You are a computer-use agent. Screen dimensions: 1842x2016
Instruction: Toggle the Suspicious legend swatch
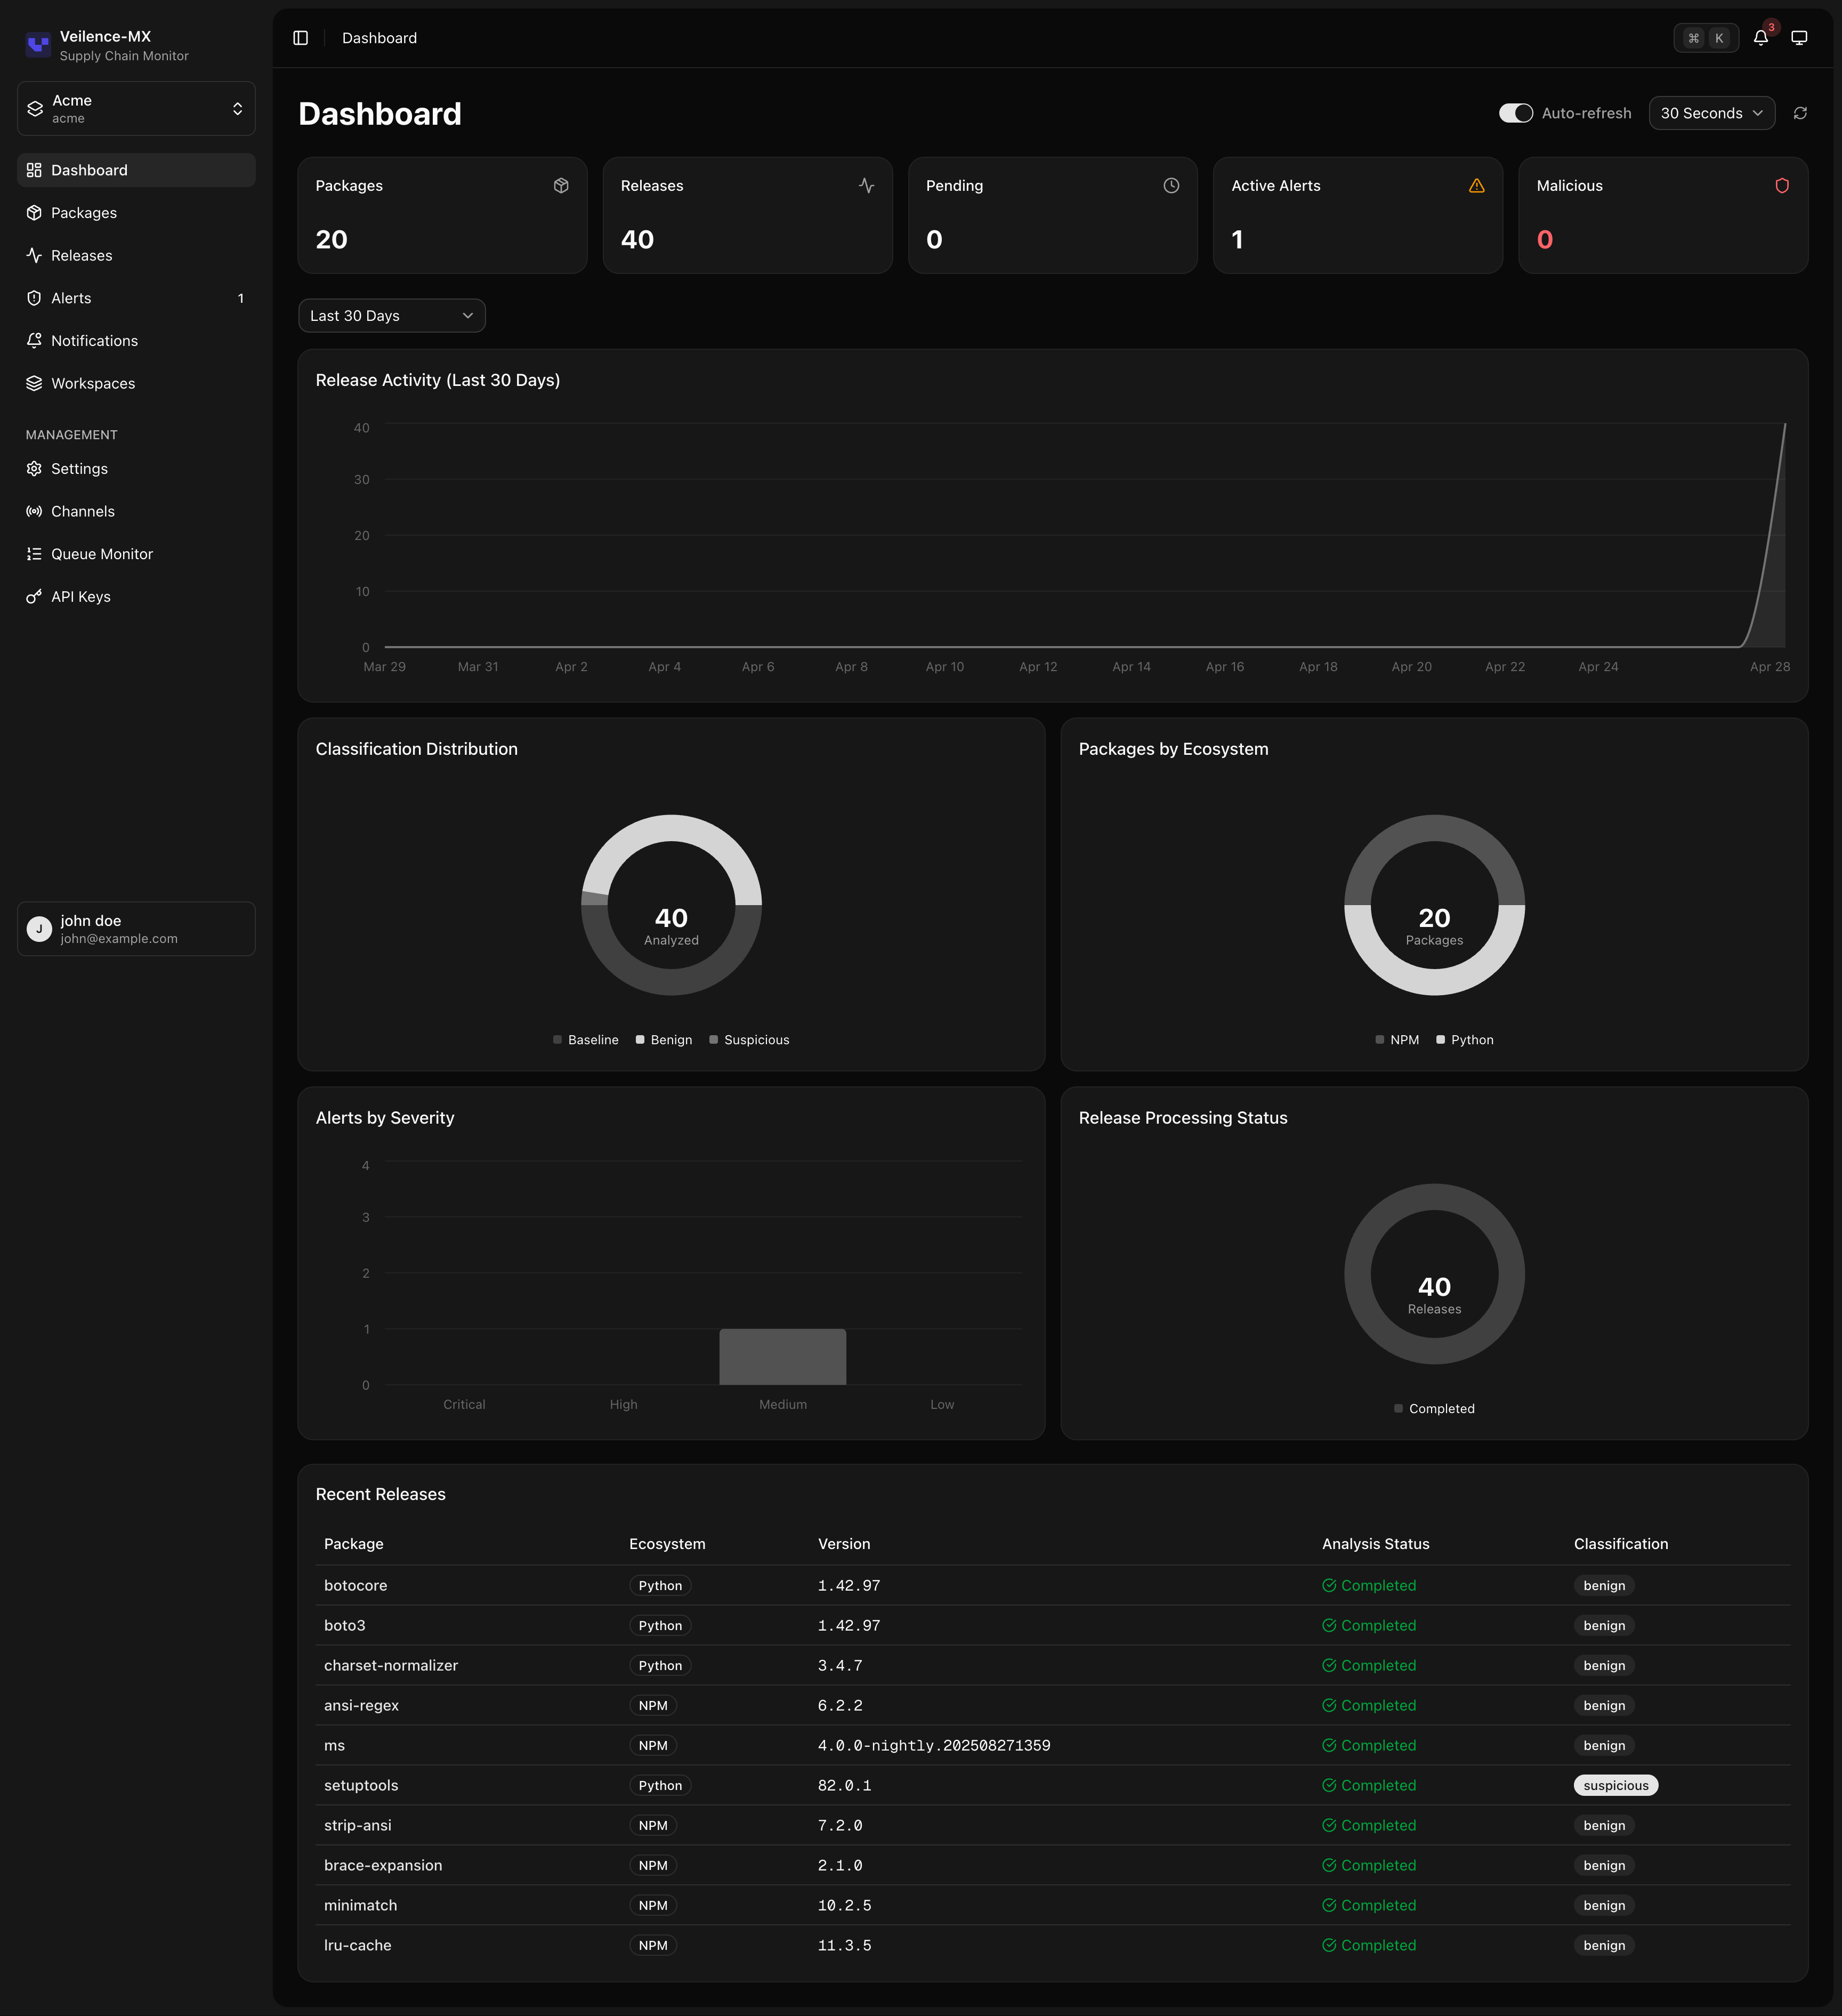(x=714, y=1040)
